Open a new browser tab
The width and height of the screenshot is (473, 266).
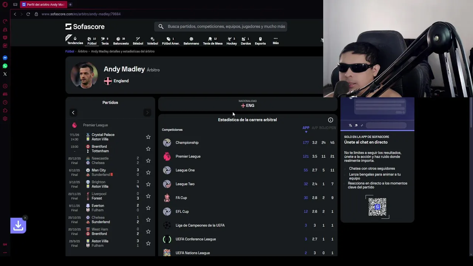(x=70, y=4)
